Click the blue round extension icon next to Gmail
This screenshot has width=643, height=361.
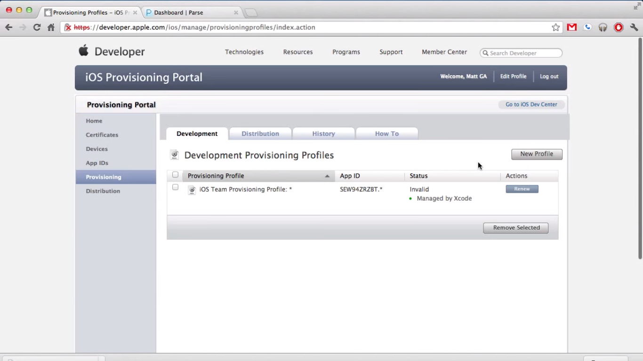pos(587,27)
